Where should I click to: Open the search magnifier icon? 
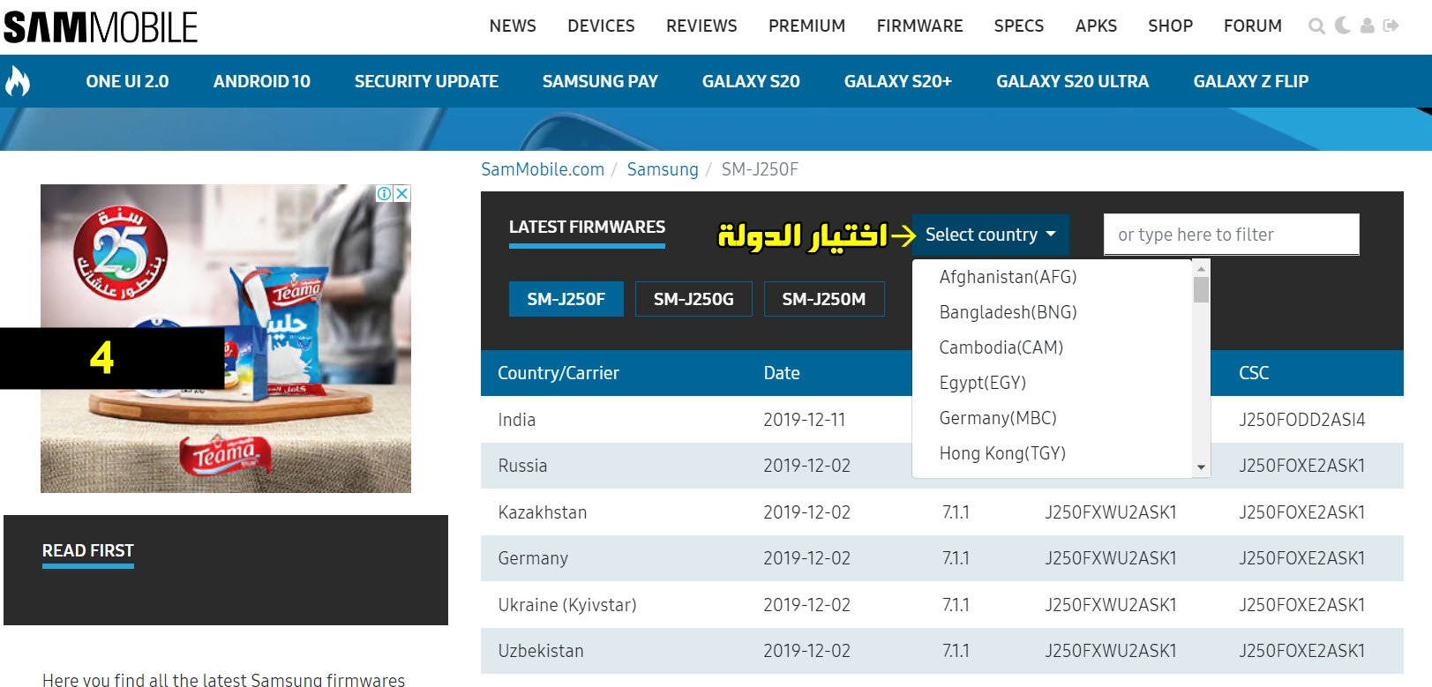1316,26
